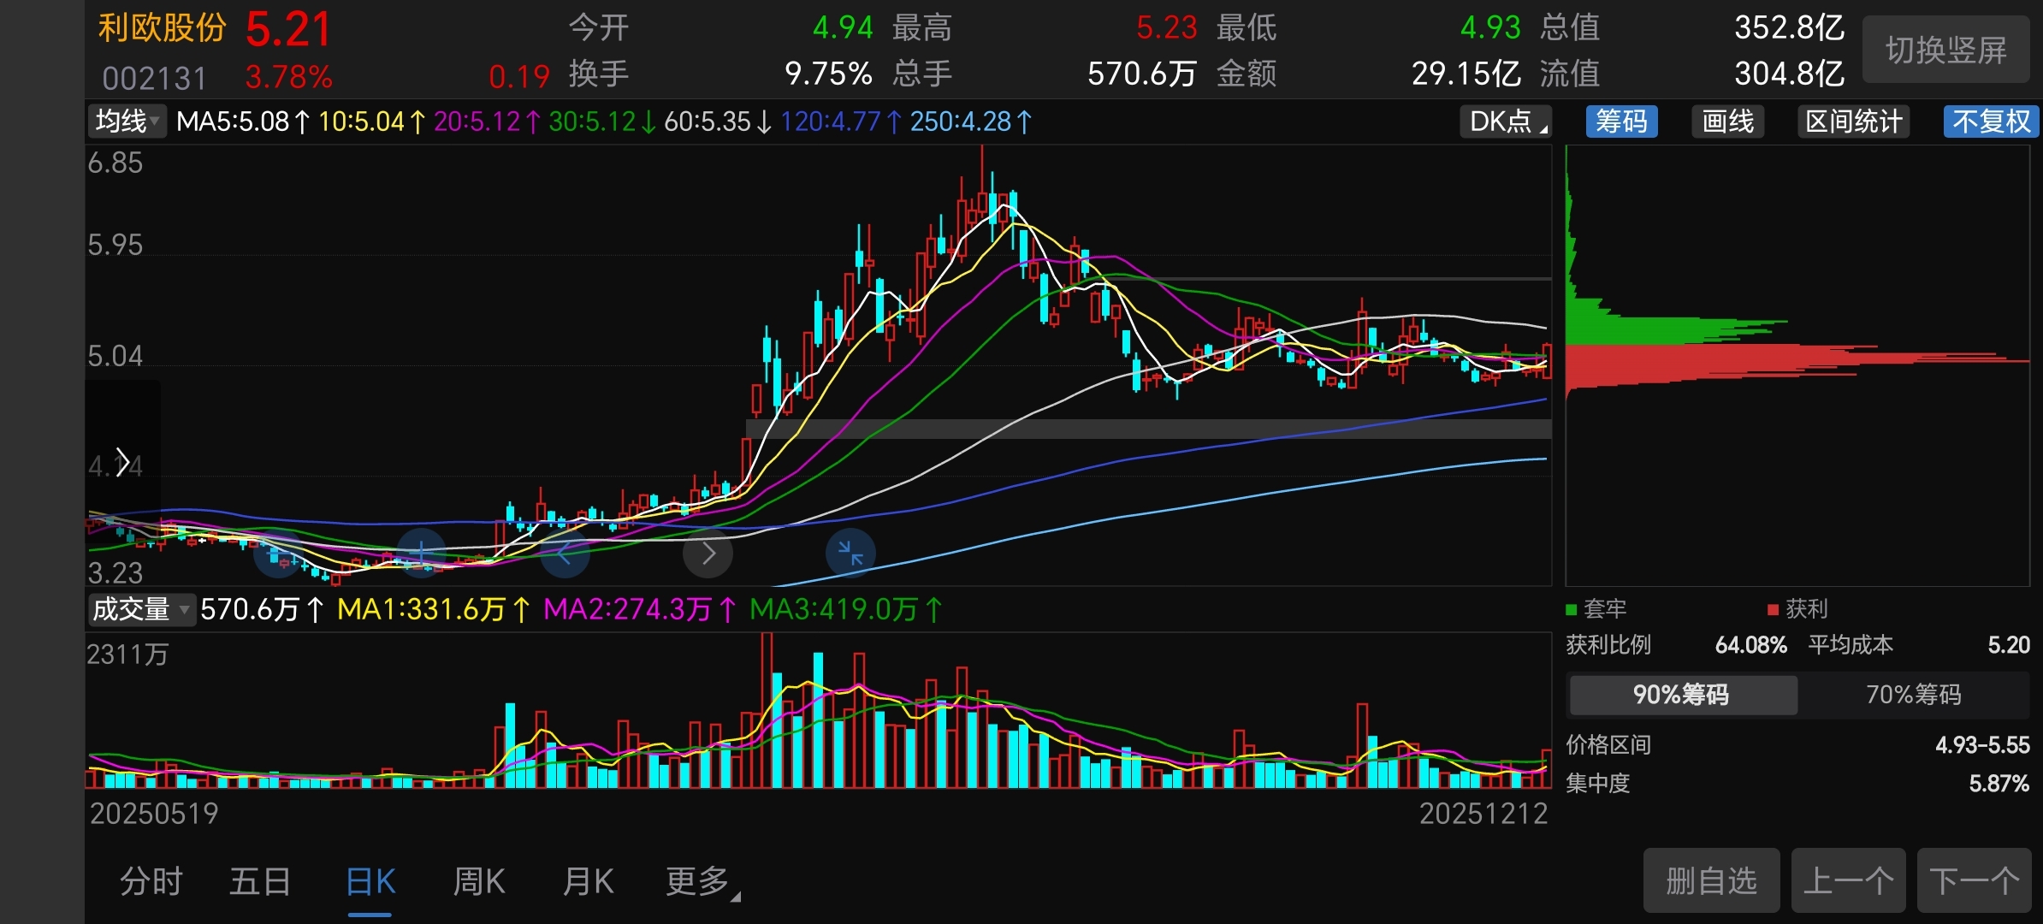Go to next stock with 下一个
The width and height of the screenshot is (2043, 924).
[x=1974, y=880]
